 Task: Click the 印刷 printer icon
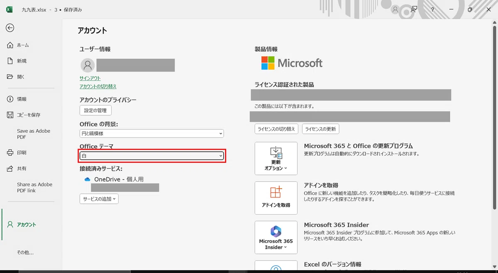click(10, 152)
